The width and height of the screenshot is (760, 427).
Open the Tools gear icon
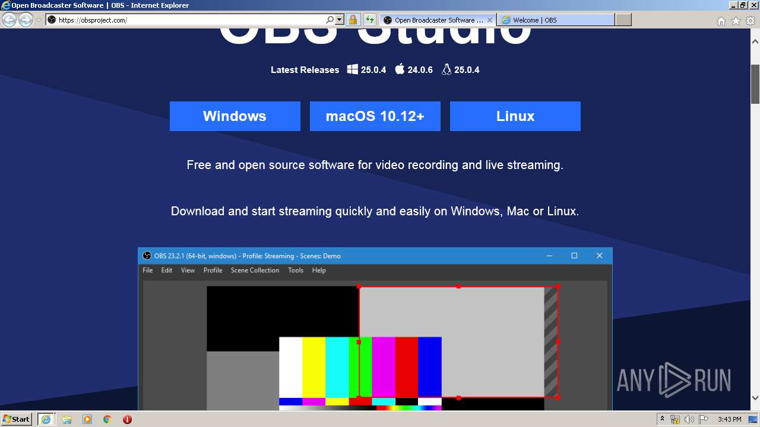point(750,21)
